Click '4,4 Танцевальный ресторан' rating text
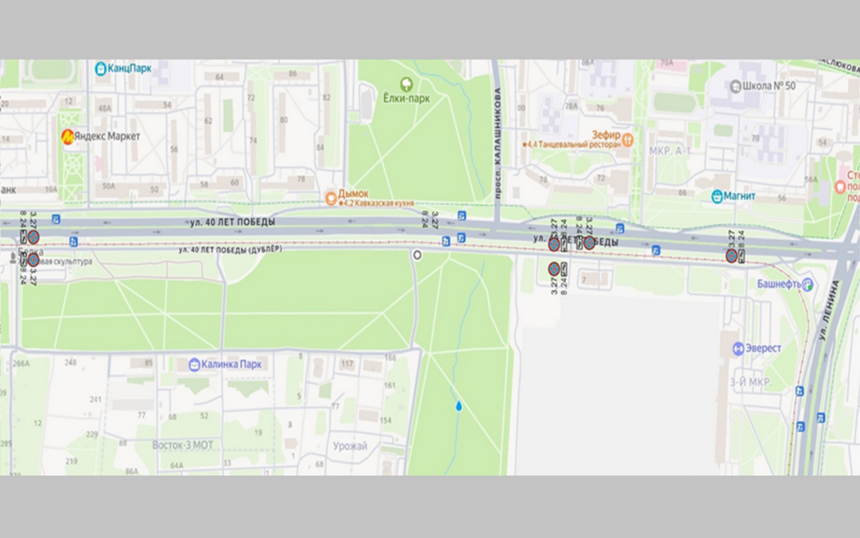 (571, 144)
